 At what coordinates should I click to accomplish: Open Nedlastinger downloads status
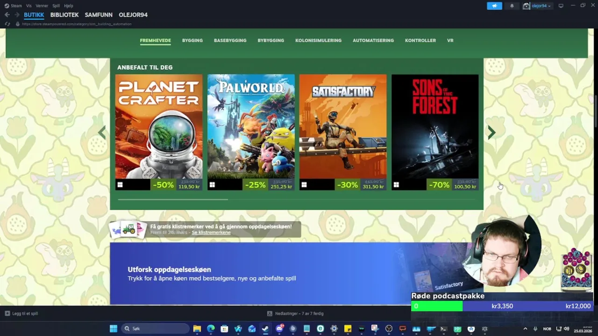(x=295, y=314)
